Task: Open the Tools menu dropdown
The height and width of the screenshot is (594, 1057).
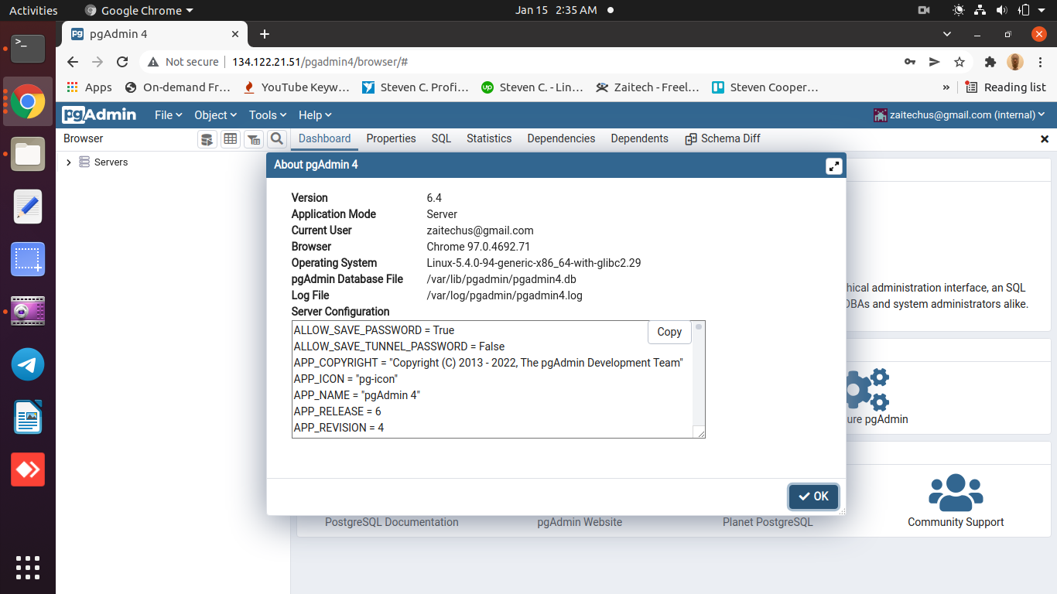Action: pos(268,114)
